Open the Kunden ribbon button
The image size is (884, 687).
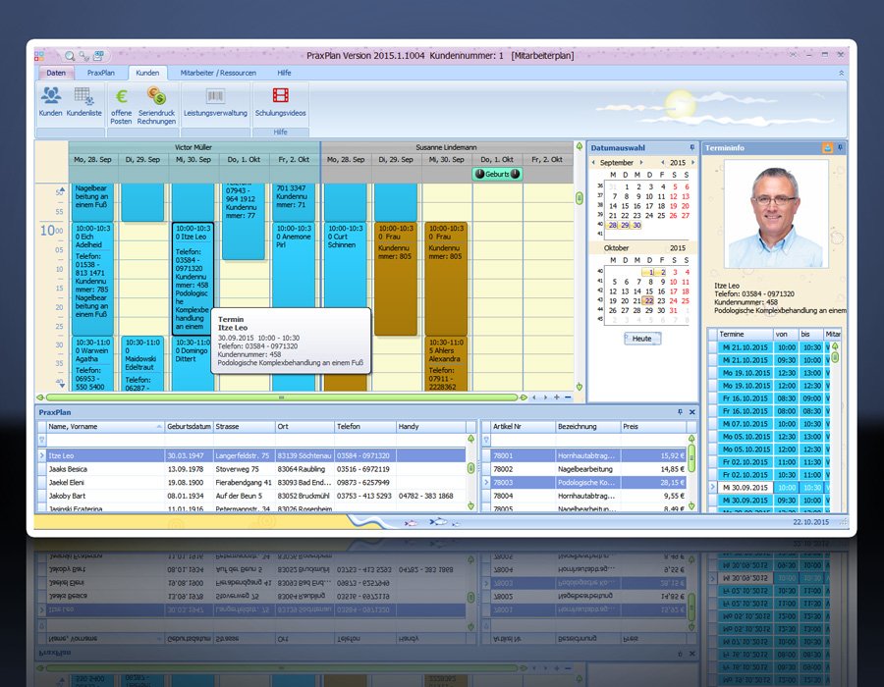click(x=50, y=102)
